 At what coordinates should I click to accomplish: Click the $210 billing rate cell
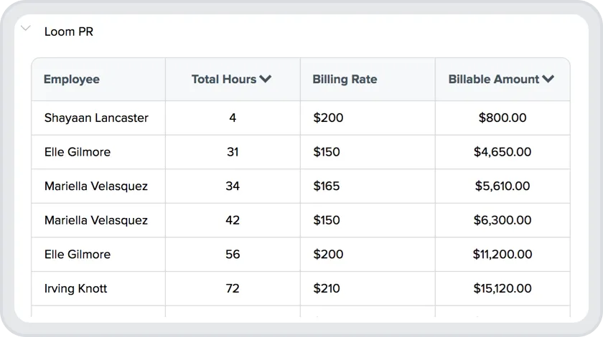(327, 289)
